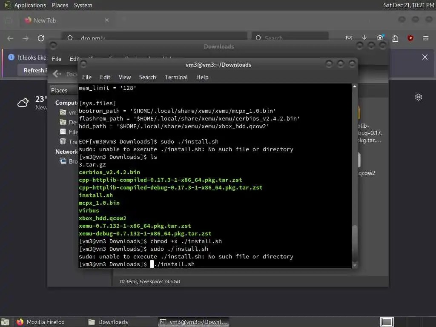The image size is (436, 327).
Task: Click xbox_hdd.qcow2 in ls output
Action: pyautogui.click(x=102, y=218)
